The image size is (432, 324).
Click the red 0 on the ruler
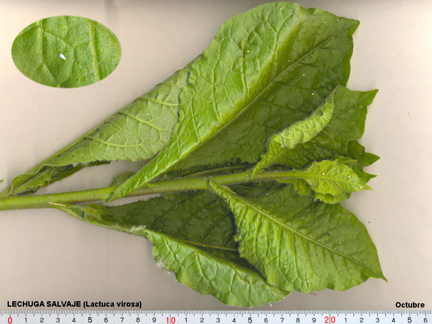(x=10, y=320)
